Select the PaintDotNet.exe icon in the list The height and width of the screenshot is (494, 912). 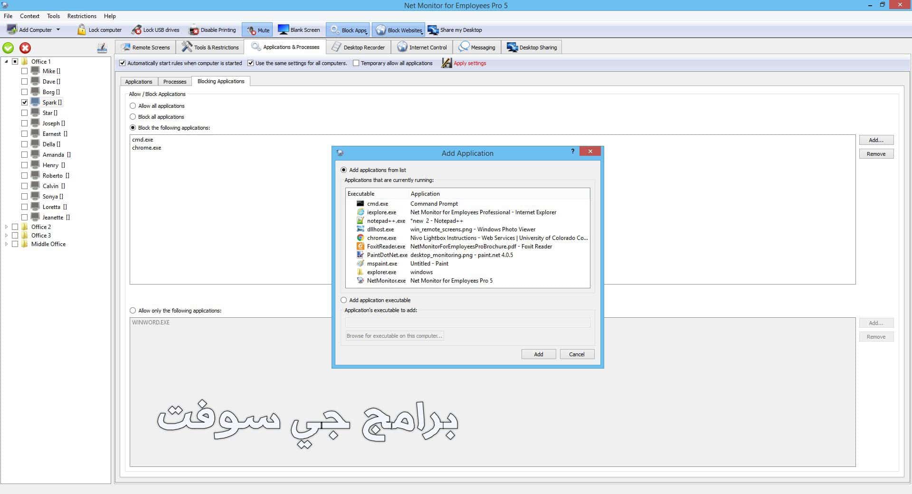[x=360, y=255]
